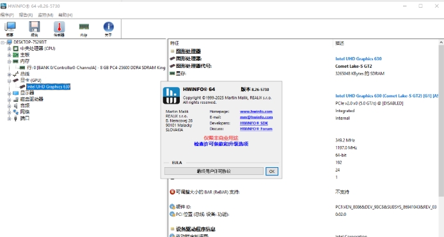444x237 pixels.
Task: Click the 显存 row label
Action: click(x=180, y=74)
